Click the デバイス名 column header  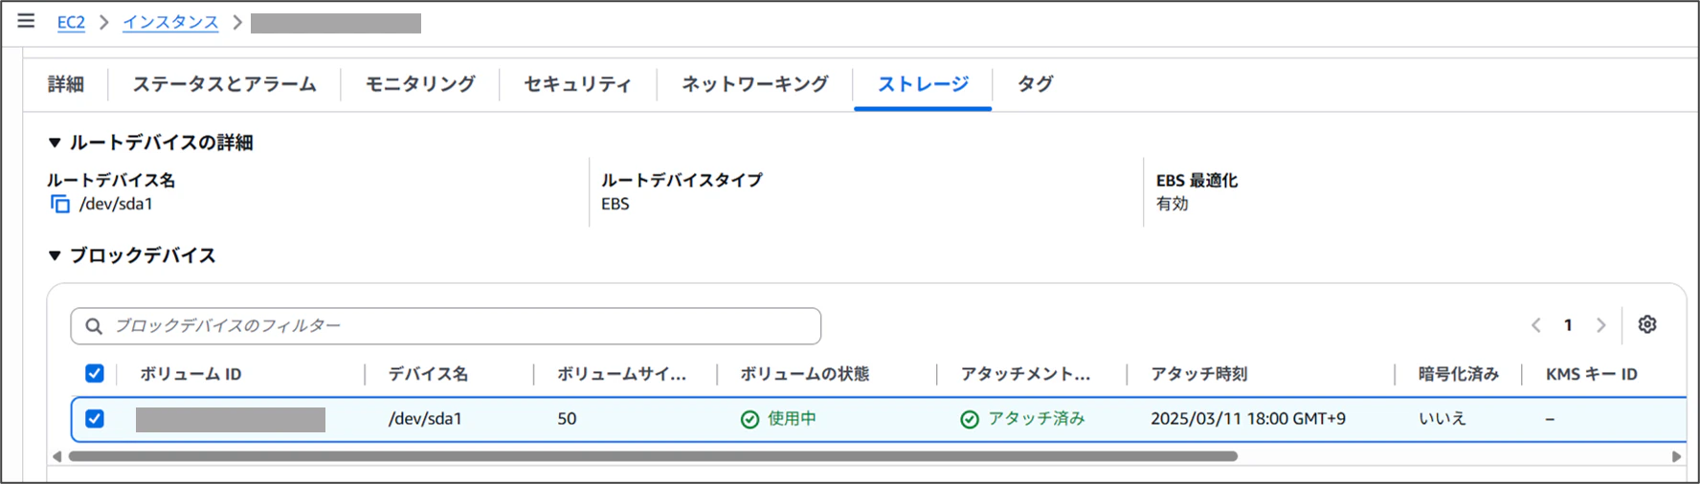428,374
